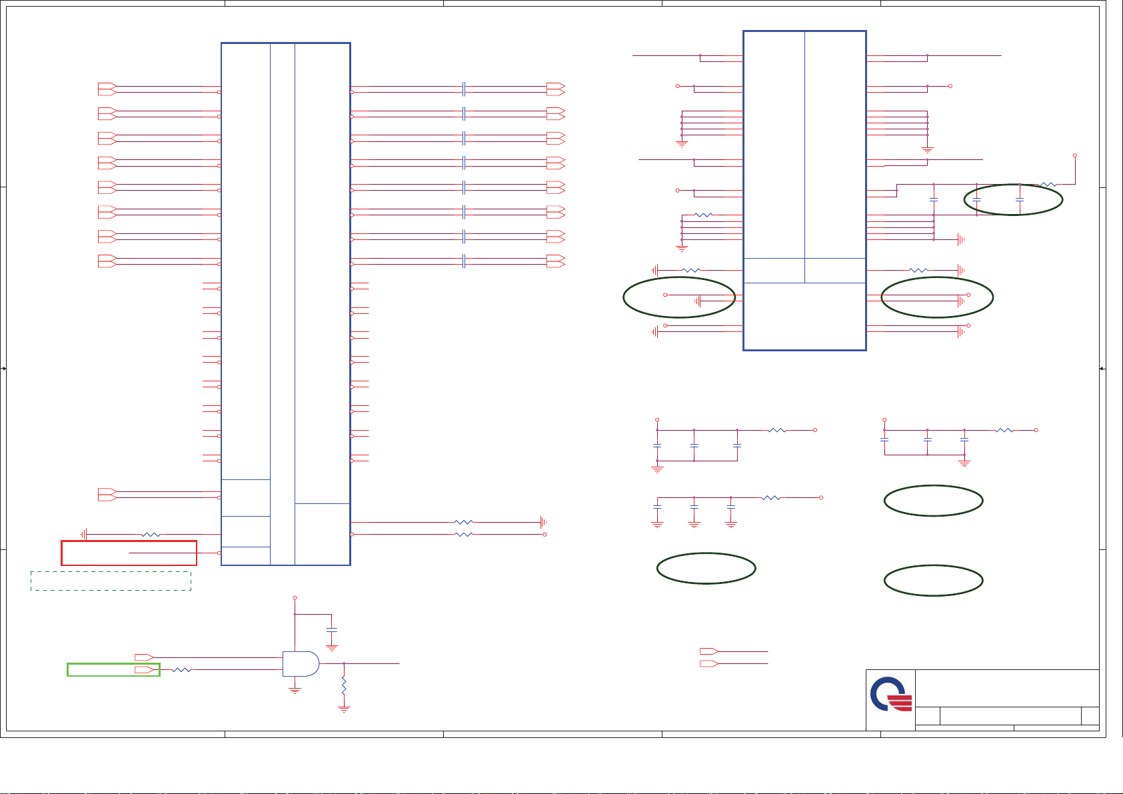Select pull-down resistor at AND gate output
The width and height of the screenshot is (1123, 794).
click(x=344, y=685)
